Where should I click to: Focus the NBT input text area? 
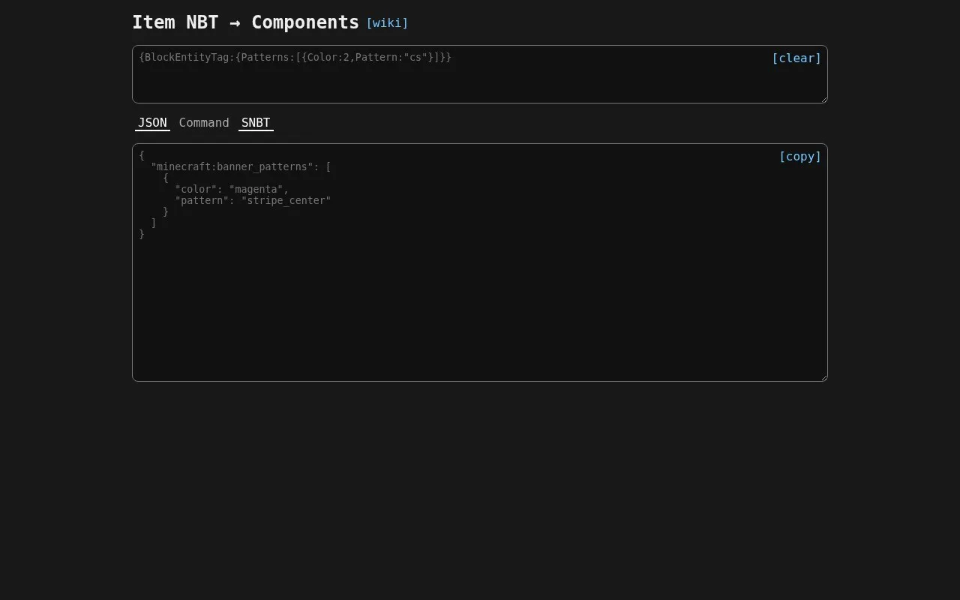pos(480,74)
